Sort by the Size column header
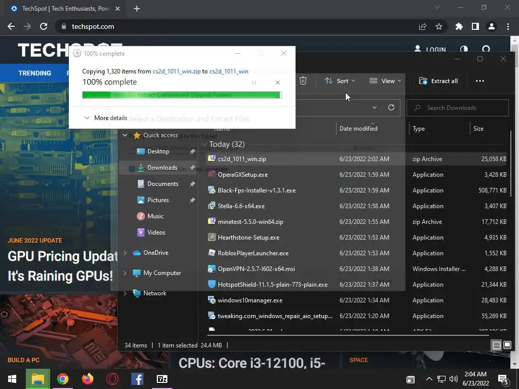 click(478, 128)
